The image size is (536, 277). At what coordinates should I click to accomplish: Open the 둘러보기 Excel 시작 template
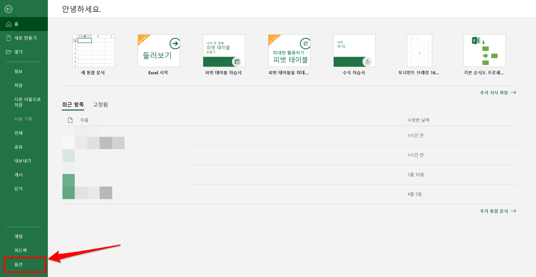click(x=159, y=51)
